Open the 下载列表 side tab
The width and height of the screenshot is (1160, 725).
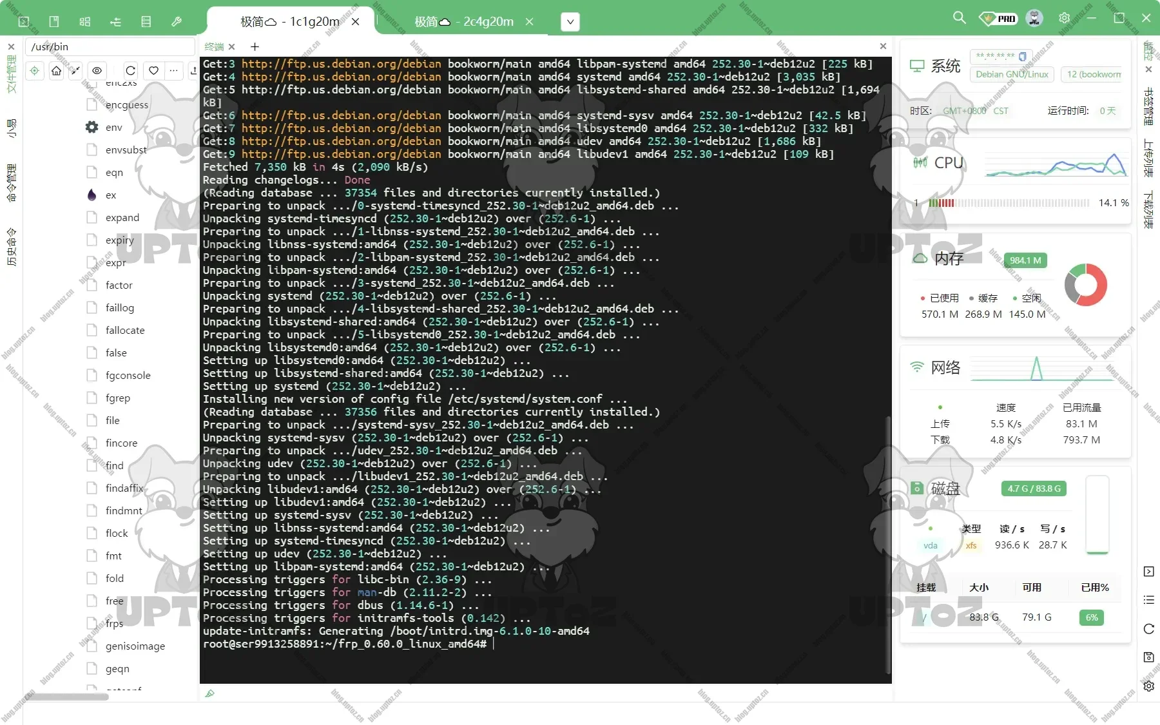click(1148, 210)
